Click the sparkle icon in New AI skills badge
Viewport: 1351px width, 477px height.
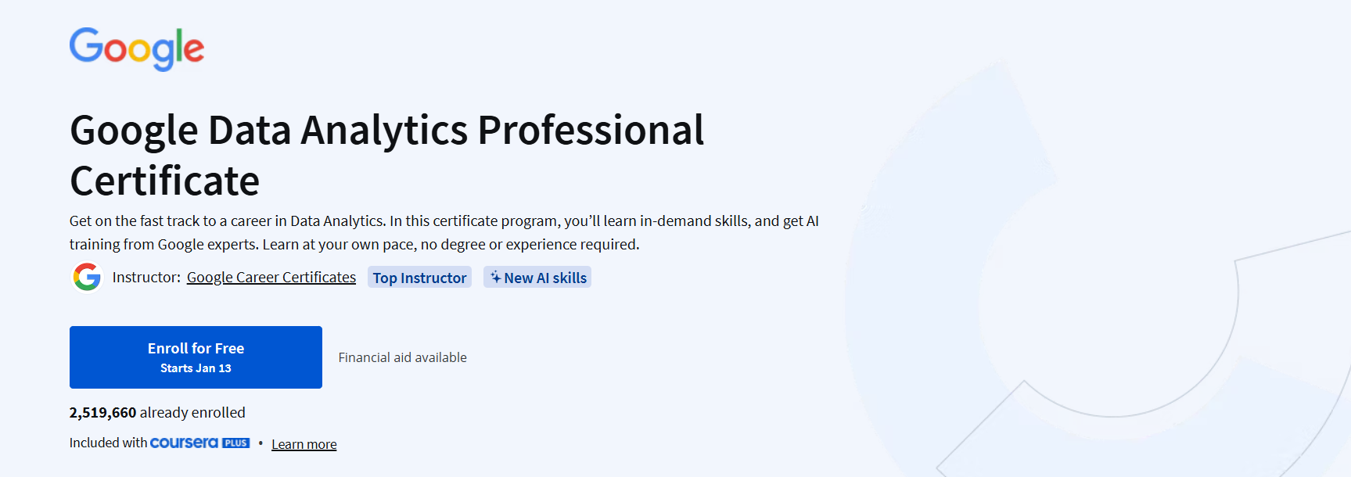pos(496,277)
